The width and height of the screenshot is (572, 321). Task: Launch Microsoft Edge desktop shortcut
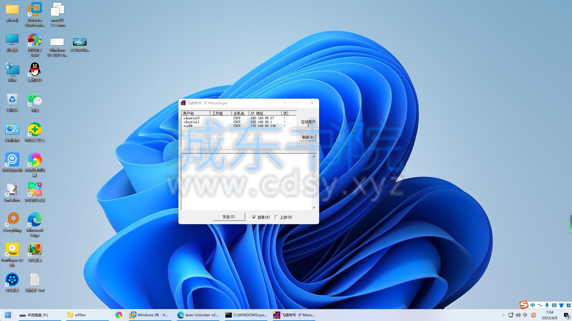(x=35, y=224)
